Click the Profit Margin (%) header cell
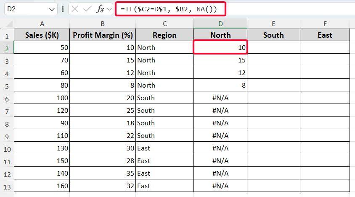The height and width of the screenshot is (197, 355). 102,35
